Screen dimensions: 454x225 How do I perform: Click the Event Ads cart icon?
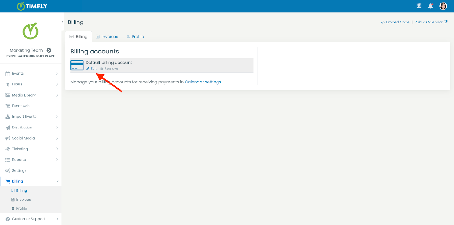coord(8,106)
